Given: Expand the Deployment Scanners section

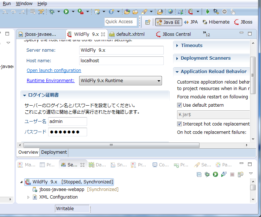Looking at the screenshot, I should (x=177, y=58).
